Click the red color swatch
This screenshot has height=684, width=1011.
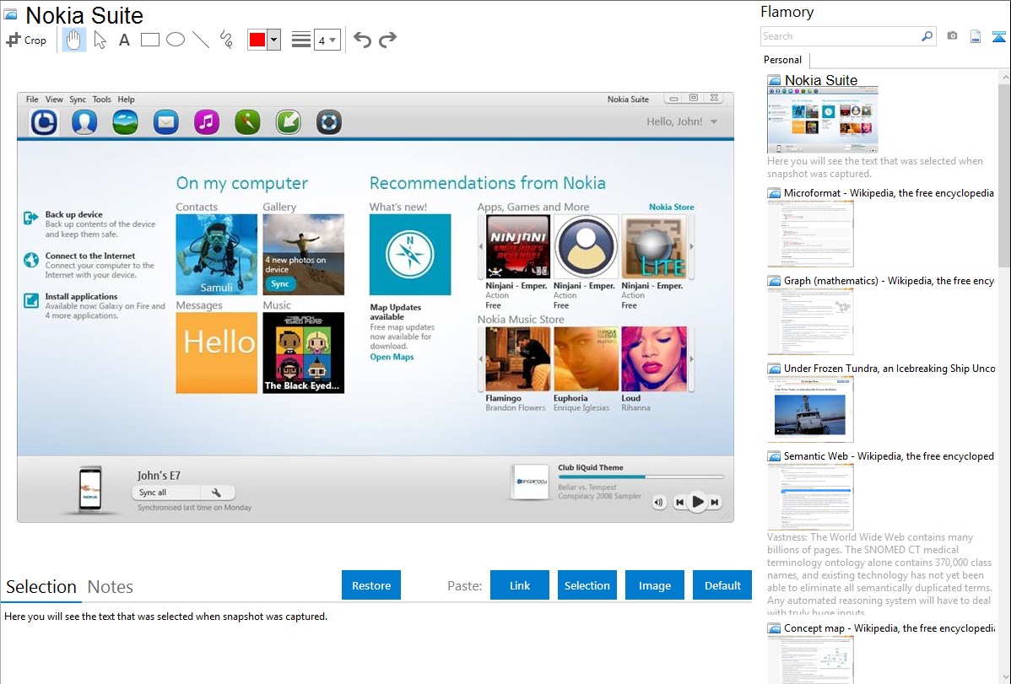257,40
